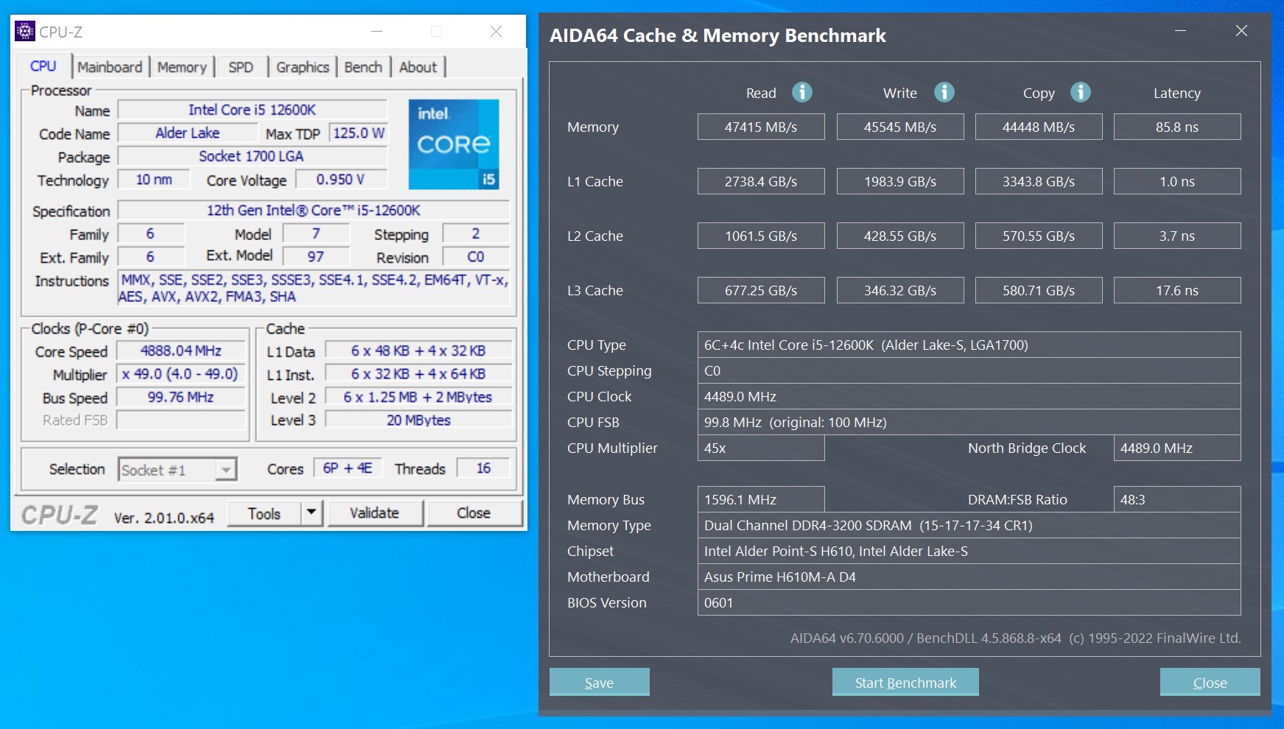
Task: Click the DRAM:FSB Ratio value 48:3
Action: 1177,499
